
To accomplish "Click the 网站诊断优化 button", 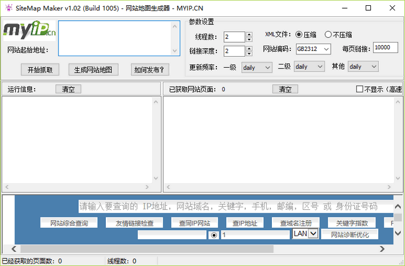I will (x=349, y=235).
